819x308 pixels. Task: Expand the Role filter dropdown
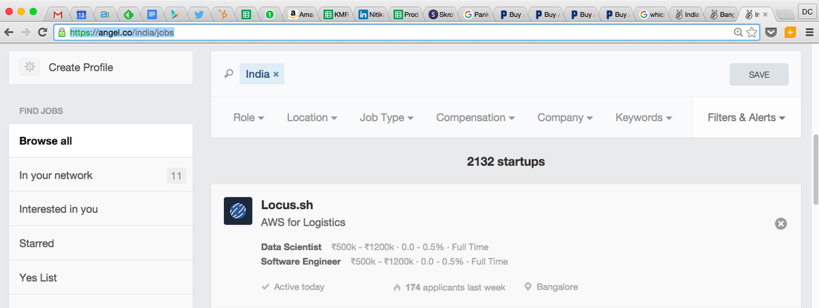click(248, 117)
